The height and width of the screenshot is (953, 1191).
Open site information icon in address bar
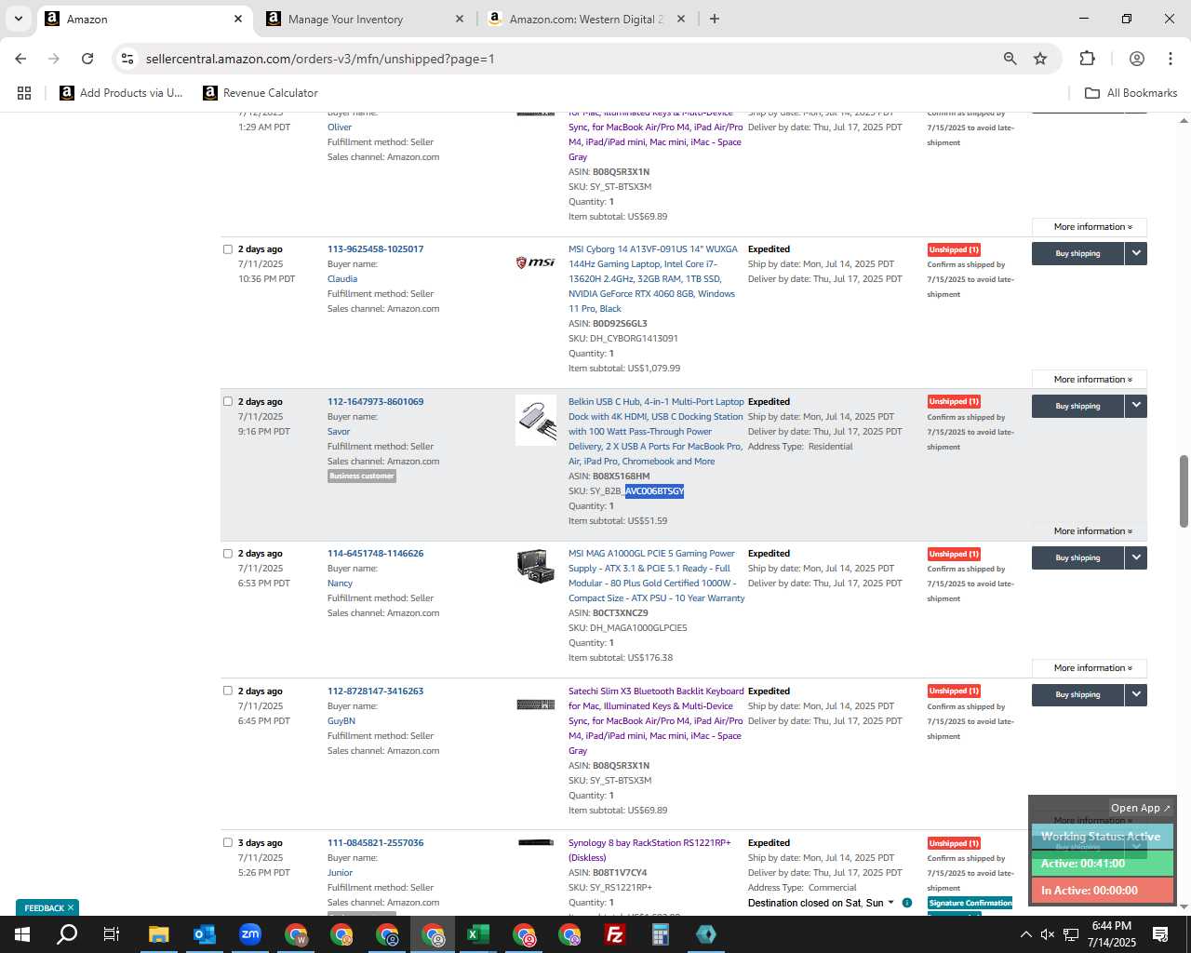(x=127, y=59)
